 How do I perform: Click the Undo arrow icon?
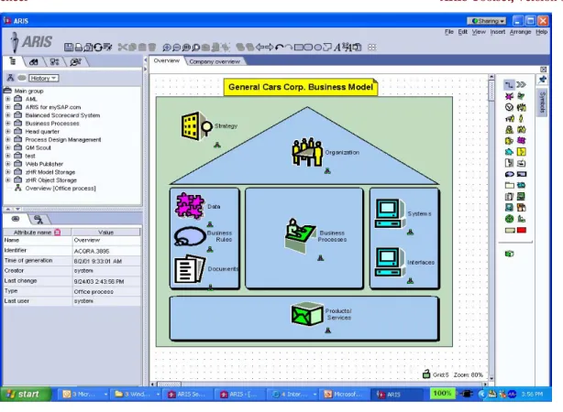coord(279,47)
